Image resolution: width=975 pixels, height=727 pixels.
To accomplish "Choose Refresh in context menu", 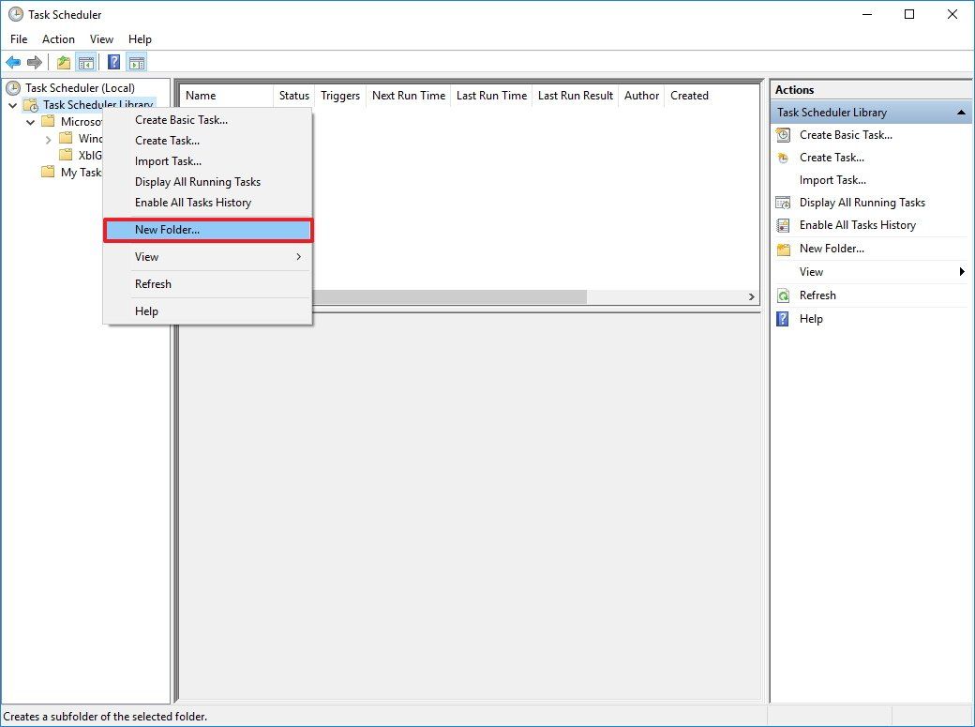I will point(208,284).
